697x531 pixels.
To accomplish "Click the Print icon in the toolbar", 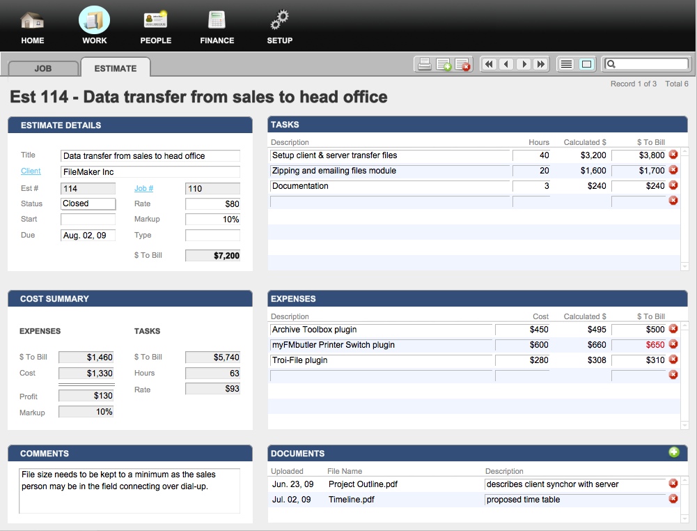I will tap(424, 64).
